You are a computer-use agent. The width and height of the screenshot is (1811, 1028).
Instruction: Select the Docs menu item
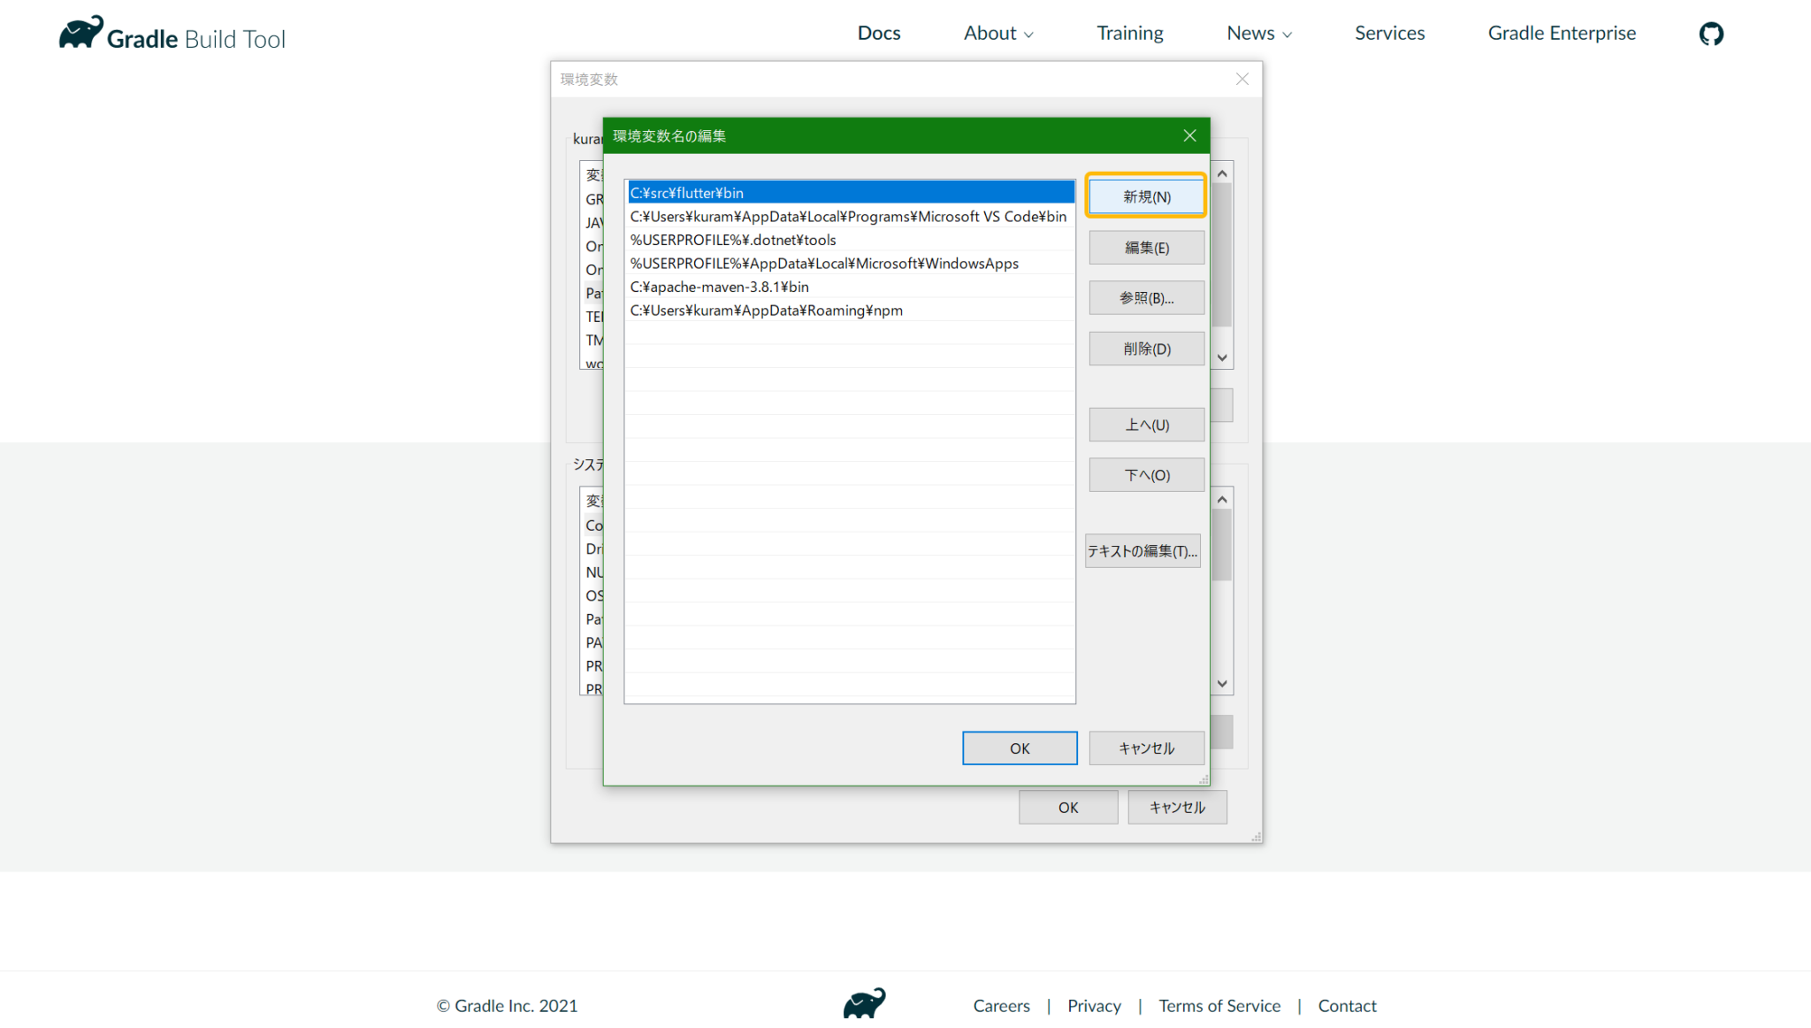pos(878,33)
